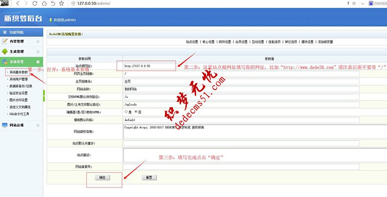Switch to the 性能选项 tab
Screen dimensions: 387x197
pos(274,42)
